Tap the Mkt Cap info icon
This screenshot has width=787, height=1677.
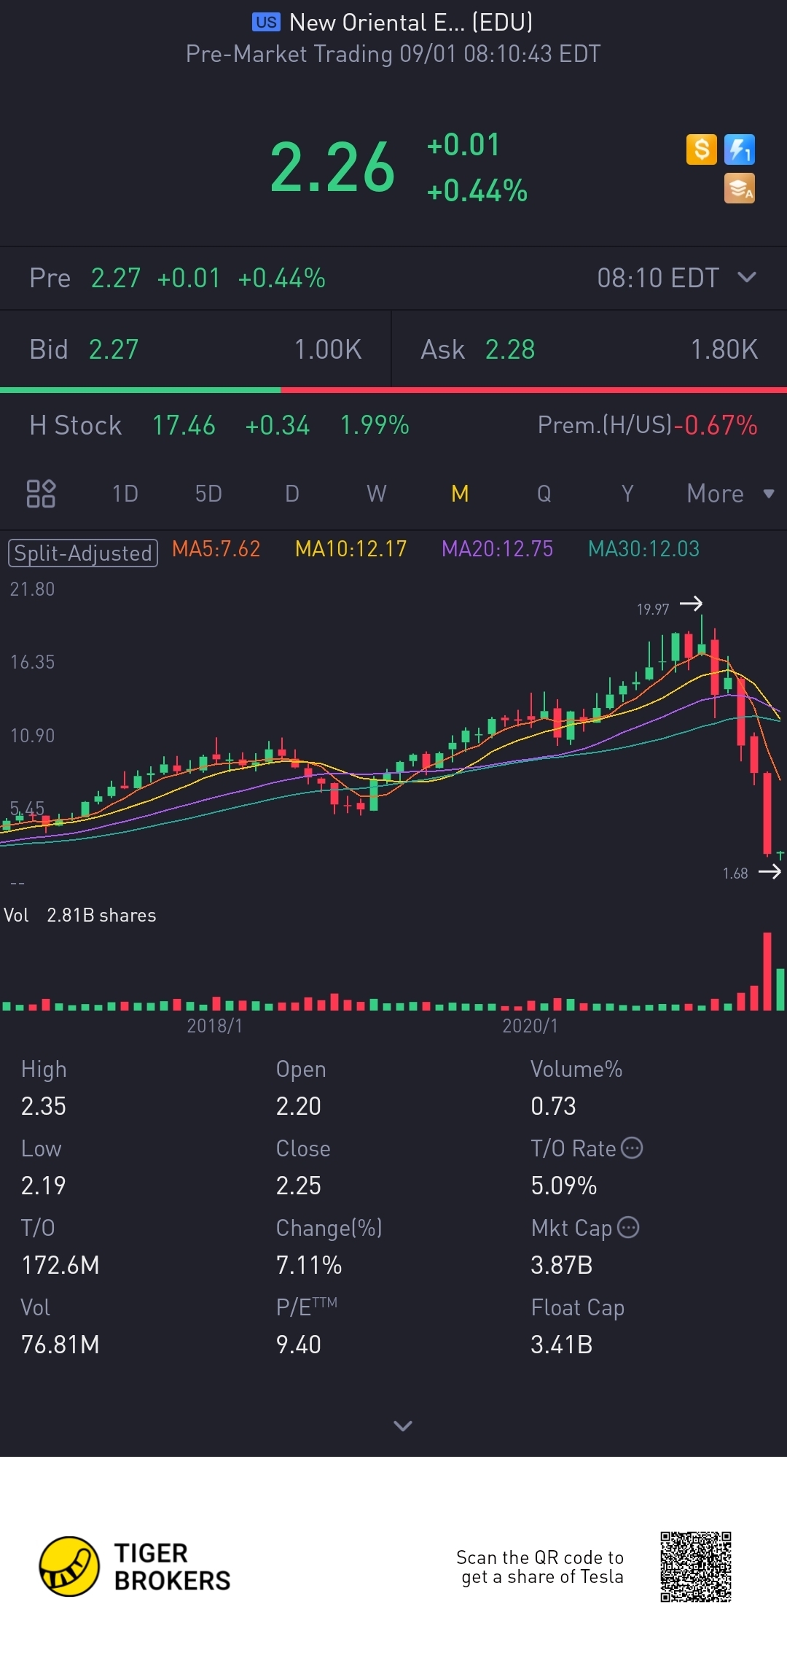tap(628, 1227)
